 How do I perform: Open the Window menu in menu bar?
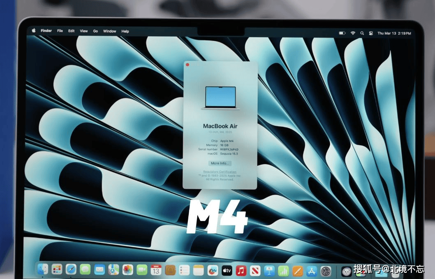coord(109,31)
